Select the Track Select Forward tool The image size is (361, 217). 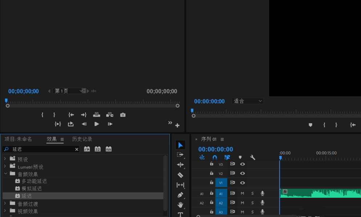point(180,155)
